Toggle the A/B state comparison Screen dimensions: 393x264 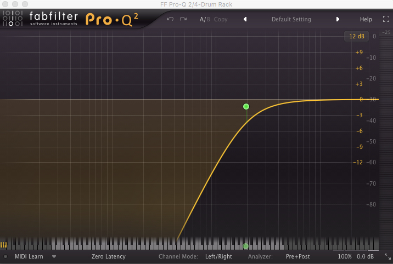tap(205, 19)
